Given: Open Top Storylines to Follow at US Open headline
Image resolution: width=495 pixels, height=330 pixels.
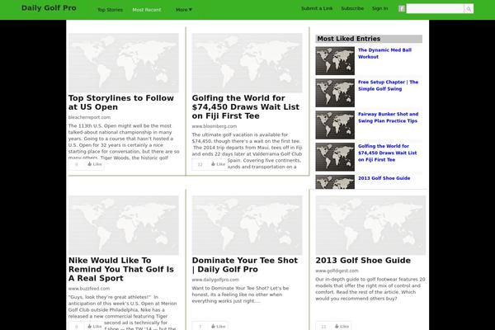Looking at the screenshot, I should [x=121, y=102].
